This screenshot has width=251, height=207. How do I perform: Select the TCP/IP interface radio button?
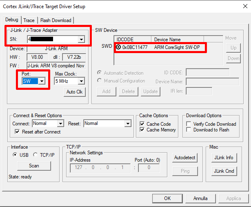click(35, 155)
